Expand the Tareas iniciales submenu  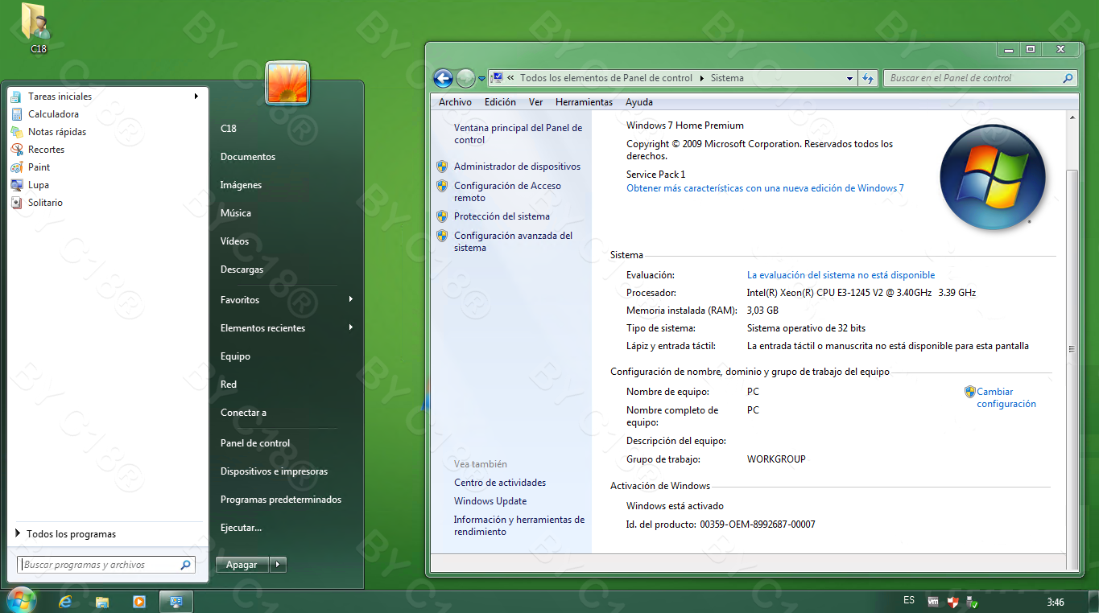tap(196, 96)
